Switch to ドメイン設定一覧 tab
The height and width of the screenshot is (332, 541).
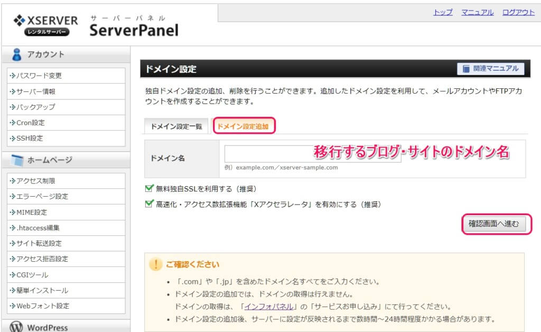(176, 126)
